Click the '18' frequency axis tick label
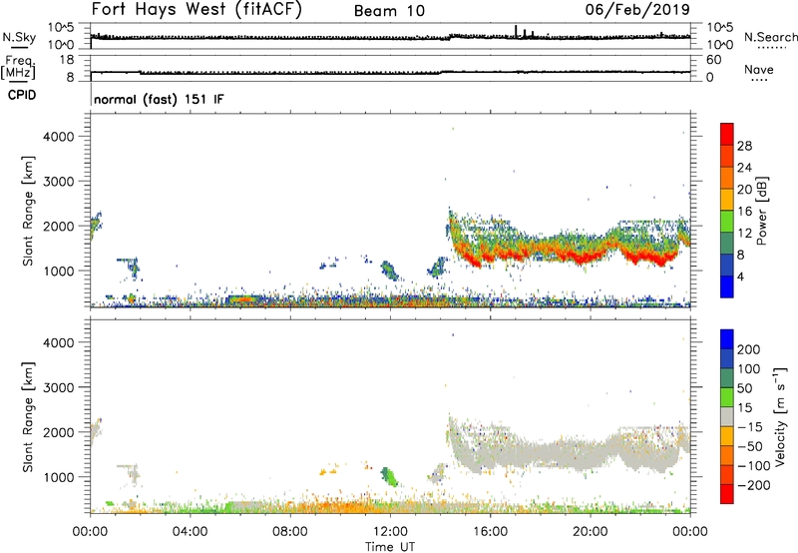This screenshot has width=798, height=553. click(x=67, y=60)
